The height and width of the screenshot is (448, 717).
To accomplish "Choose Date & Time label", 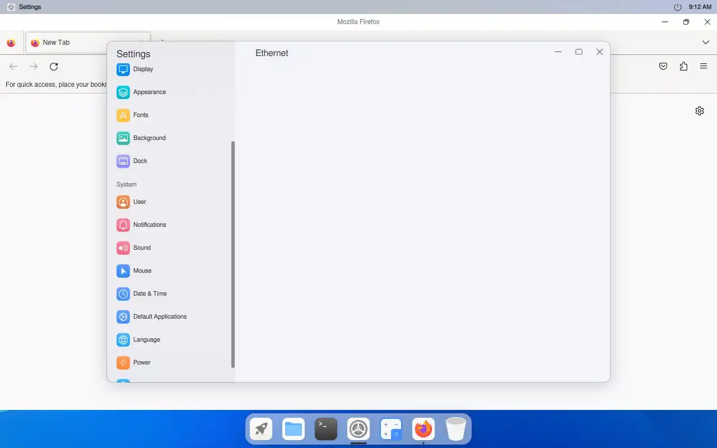I will click(x=150, y=294).
